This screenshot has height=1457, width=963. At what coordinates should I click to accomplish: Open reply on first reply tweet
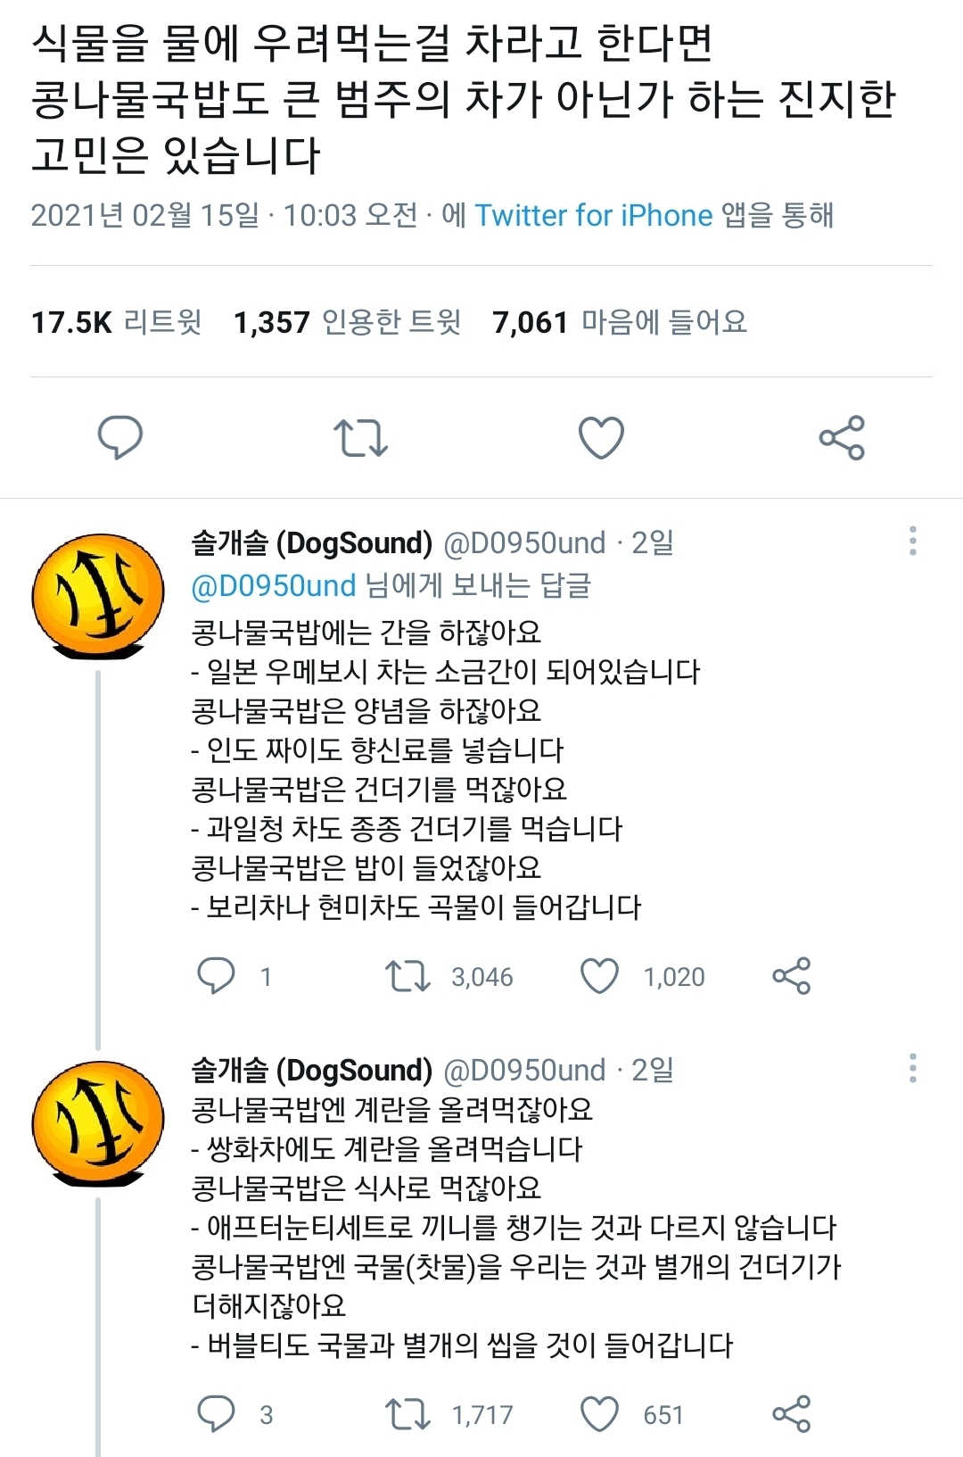216,976
